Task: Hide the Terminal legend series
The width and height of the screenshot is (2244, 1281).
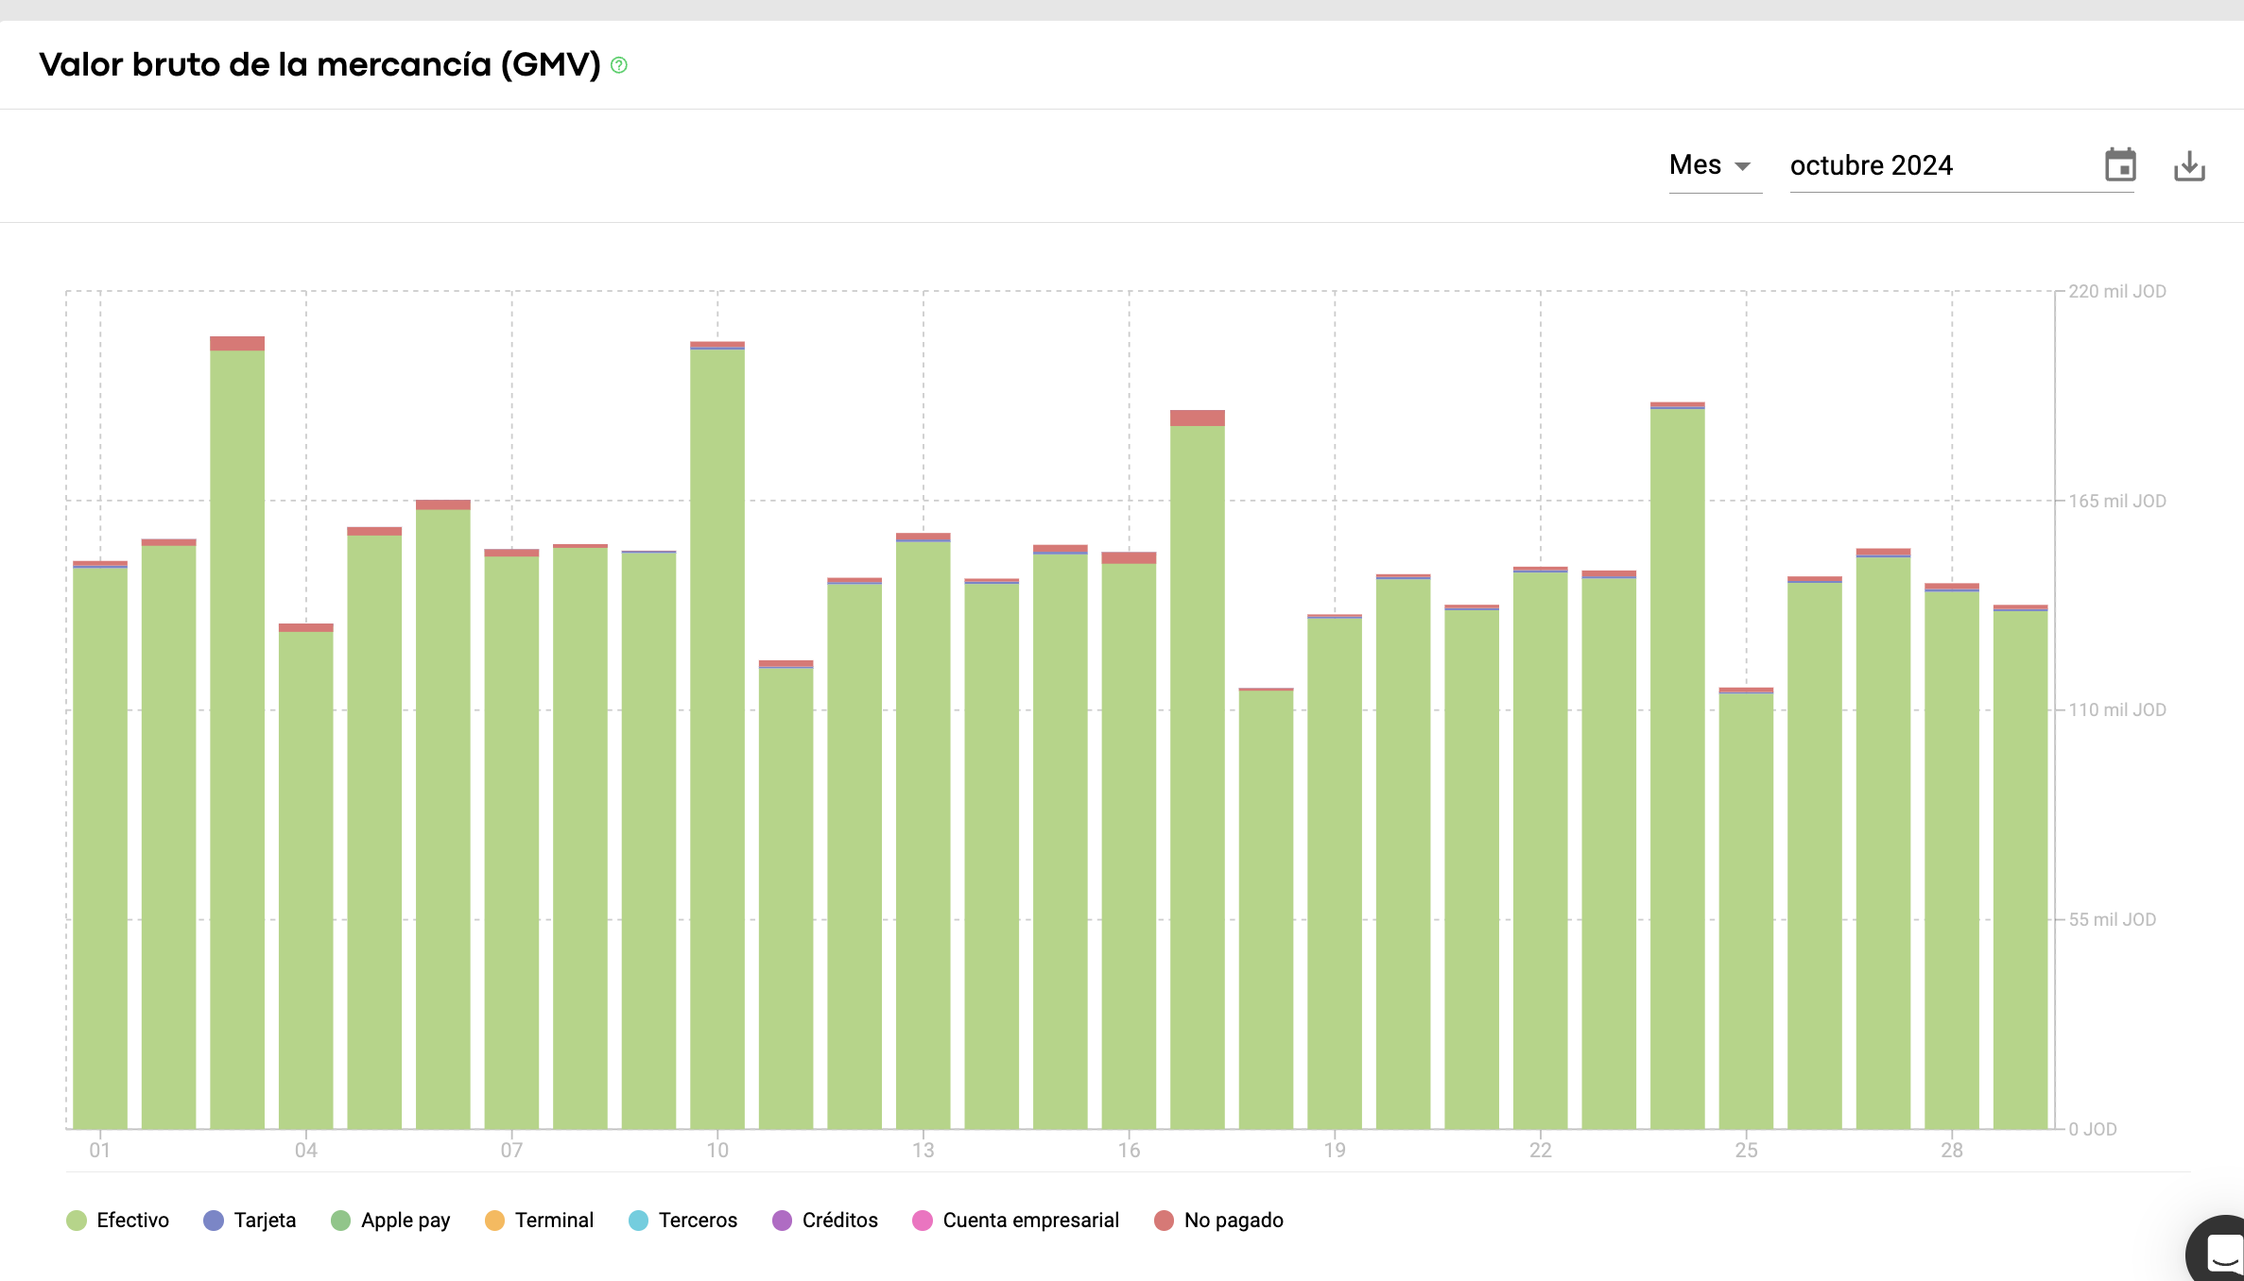Action: pyautogui.click(x=553, y=1220)
